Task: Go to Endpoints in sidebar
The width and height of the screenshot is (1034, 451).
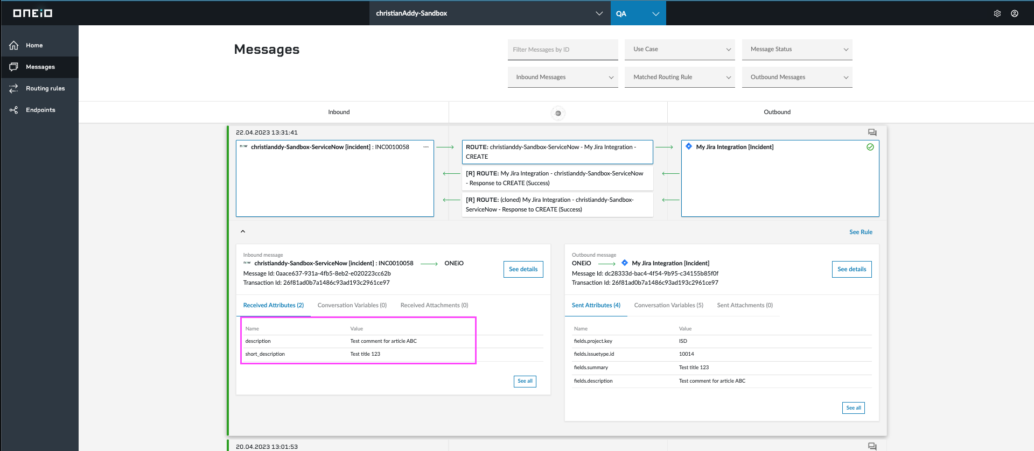Action: click(x=40, y=110)
